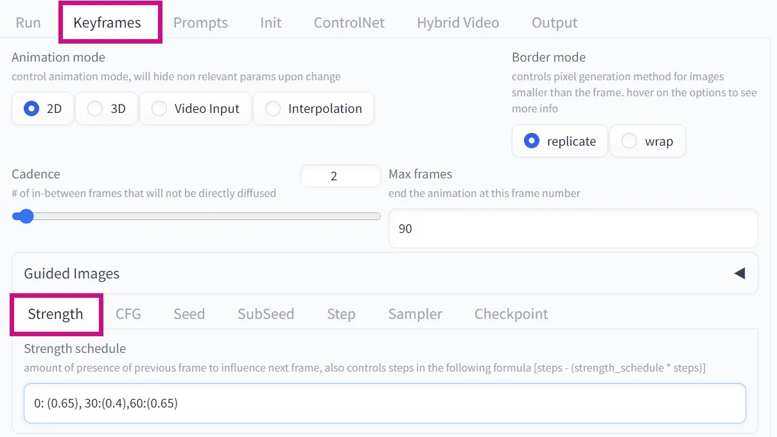Select wrap border mode
This screenshot has width=777, height=437.
[x=647, y=141]
